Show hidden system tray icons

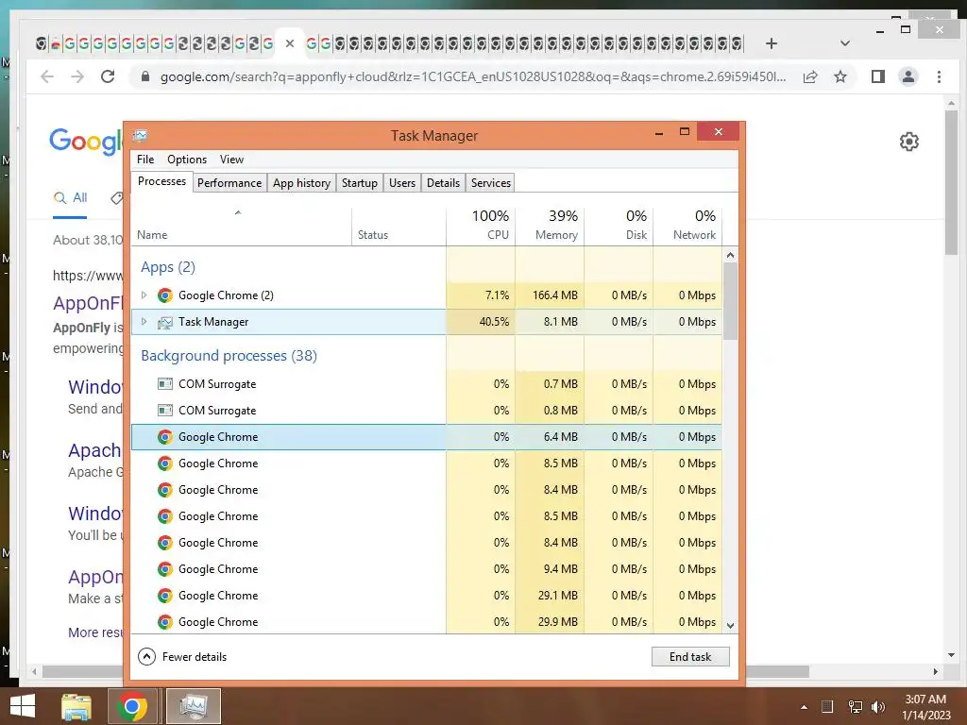[804, 707]
